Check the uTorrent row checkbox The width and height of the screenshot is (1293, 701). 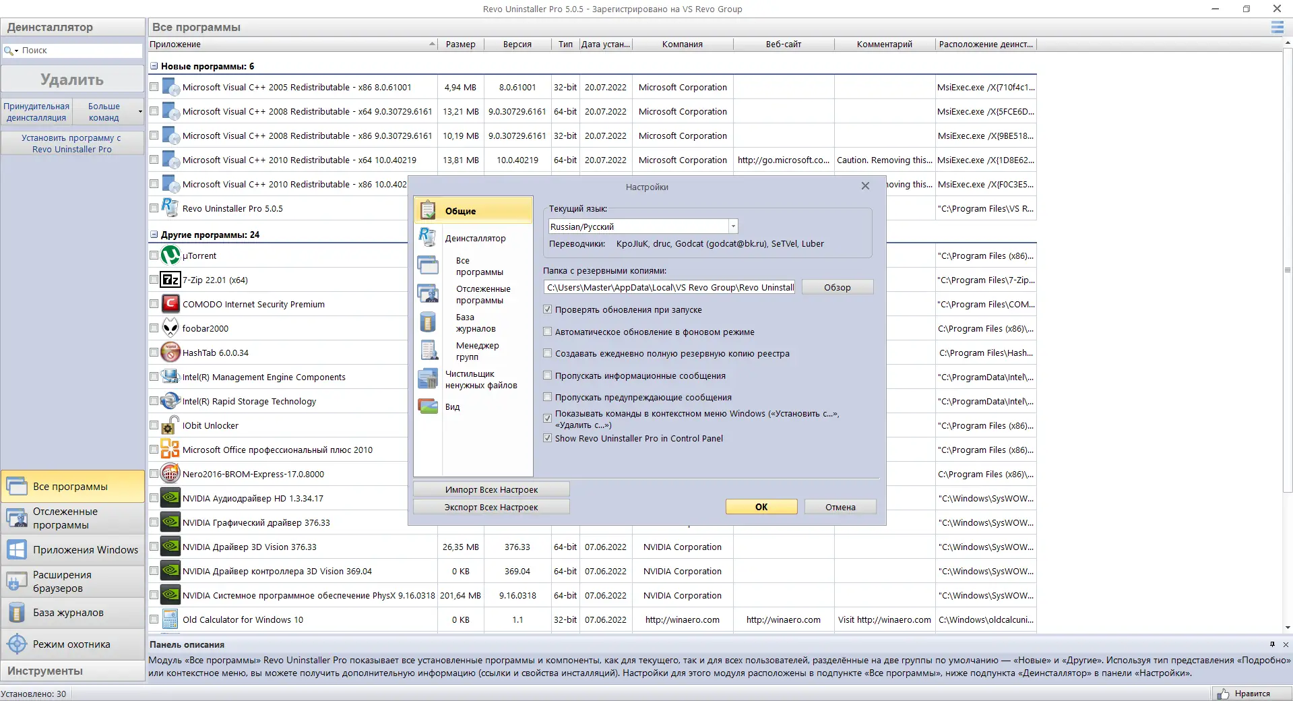click(154, 255)
